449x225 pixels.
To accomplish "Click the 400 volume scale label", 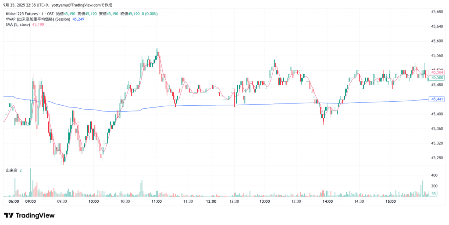I will pyautogui.click(x=434, y=175).
